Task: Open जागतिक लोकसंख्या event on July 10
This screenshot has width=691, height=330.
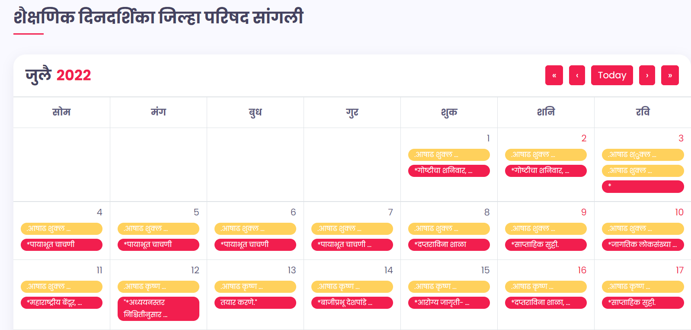Action: click(x=643, y=244)
